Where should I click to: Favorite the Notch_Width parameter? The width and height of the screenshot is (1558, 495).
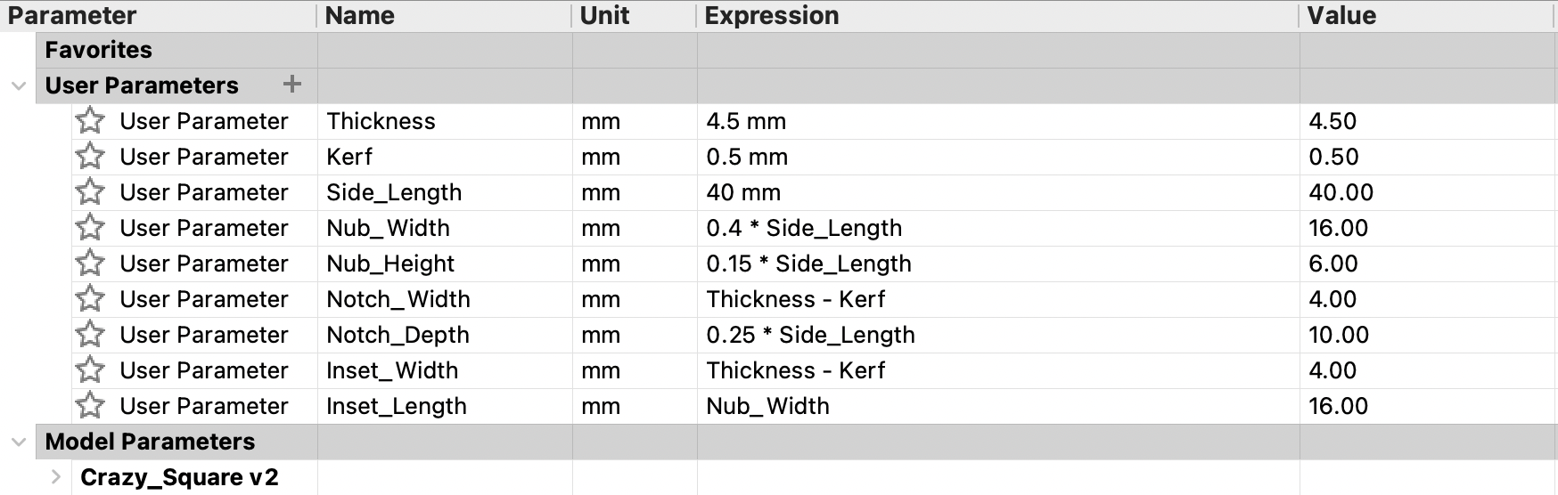tap(90, 299)
